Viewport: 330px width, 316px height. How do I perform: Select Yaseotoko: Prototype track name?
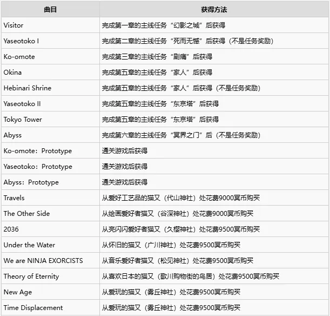pyautogui.click(x=38, y=166)
